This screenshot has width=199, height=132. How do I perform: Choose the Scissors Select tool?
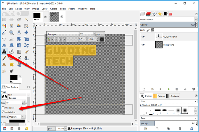[12, 26]
